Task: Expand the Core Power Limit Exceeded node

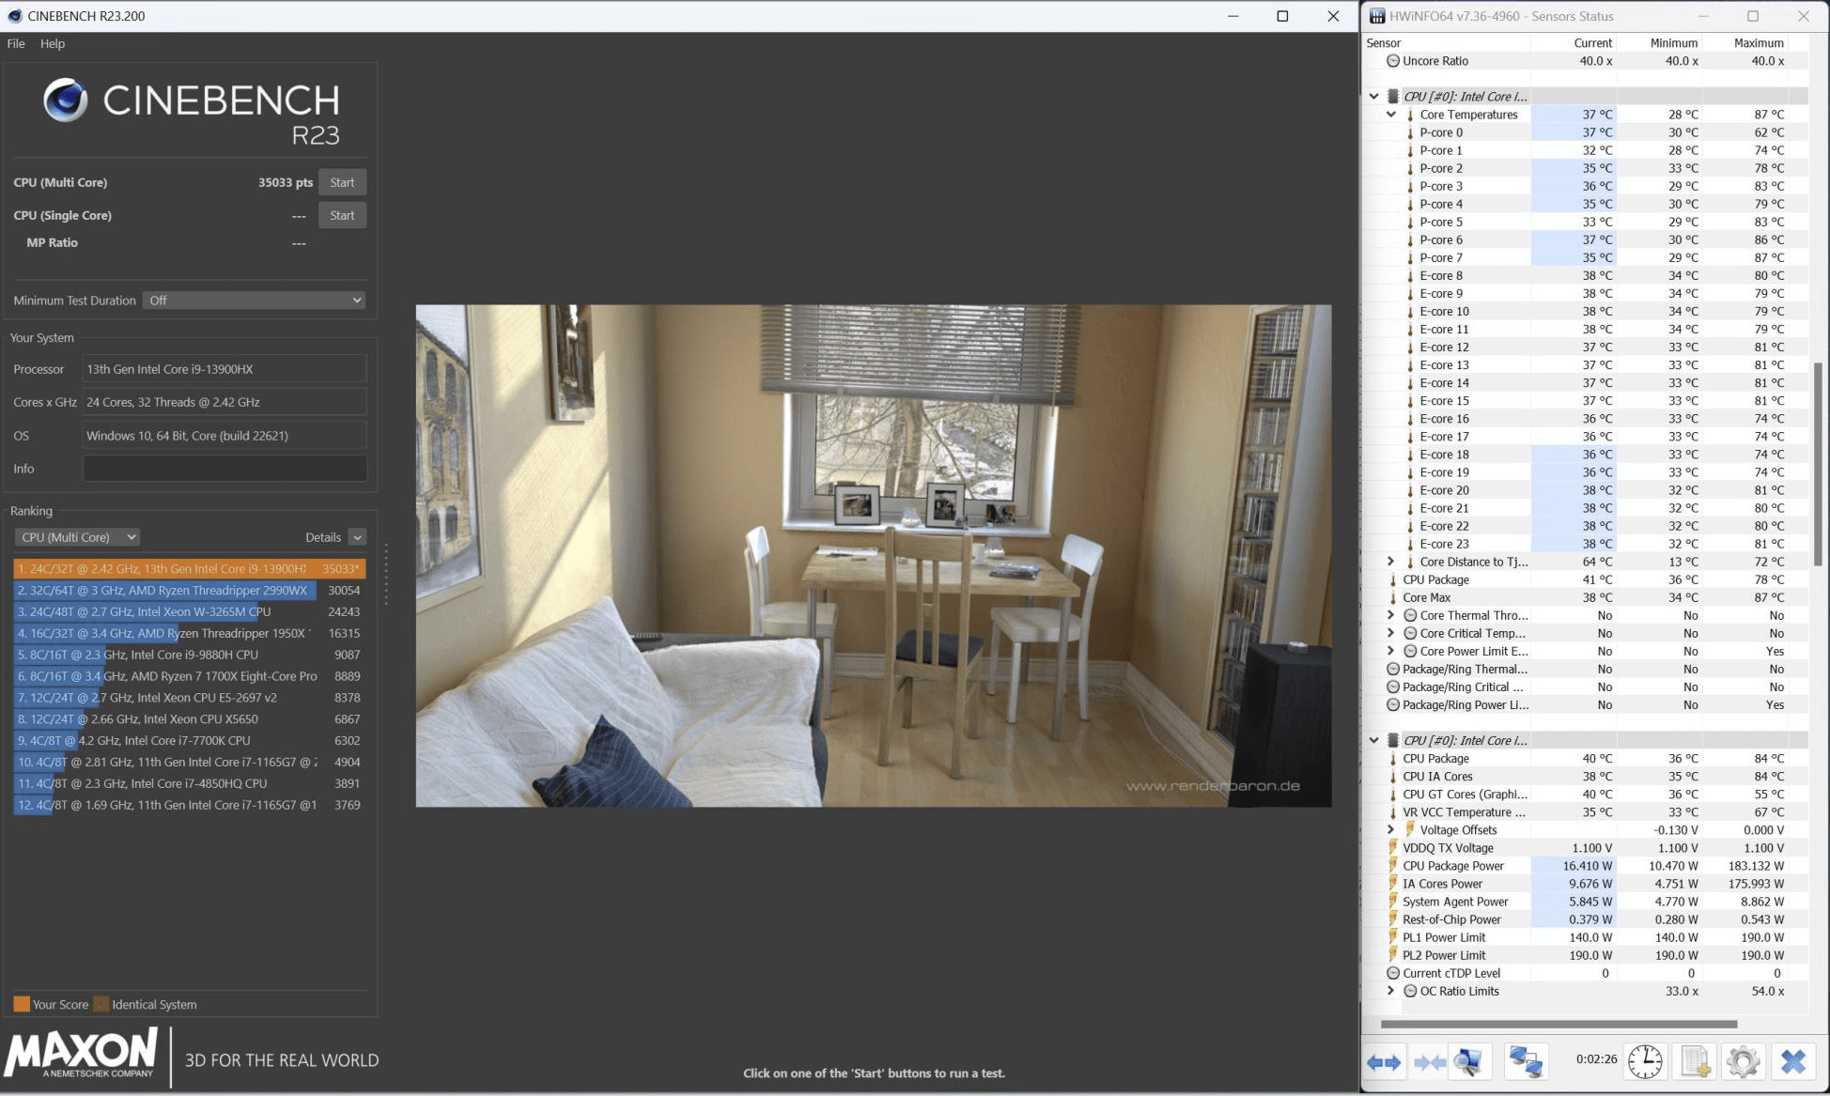Action: coord(1391,652)
